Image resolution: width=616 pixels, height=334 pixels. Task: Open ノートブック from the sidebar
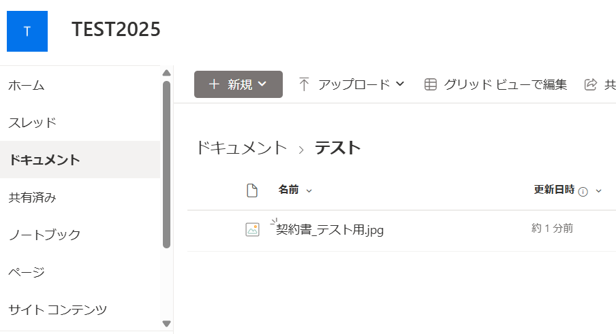[44, 235]
